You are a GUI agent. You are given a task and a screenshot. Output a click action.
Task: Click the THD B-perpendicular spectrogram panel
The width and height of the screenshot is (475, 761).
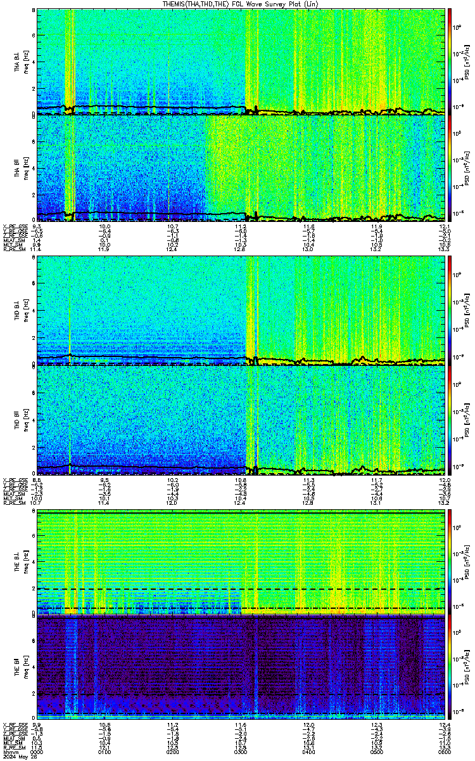(241, 311)
